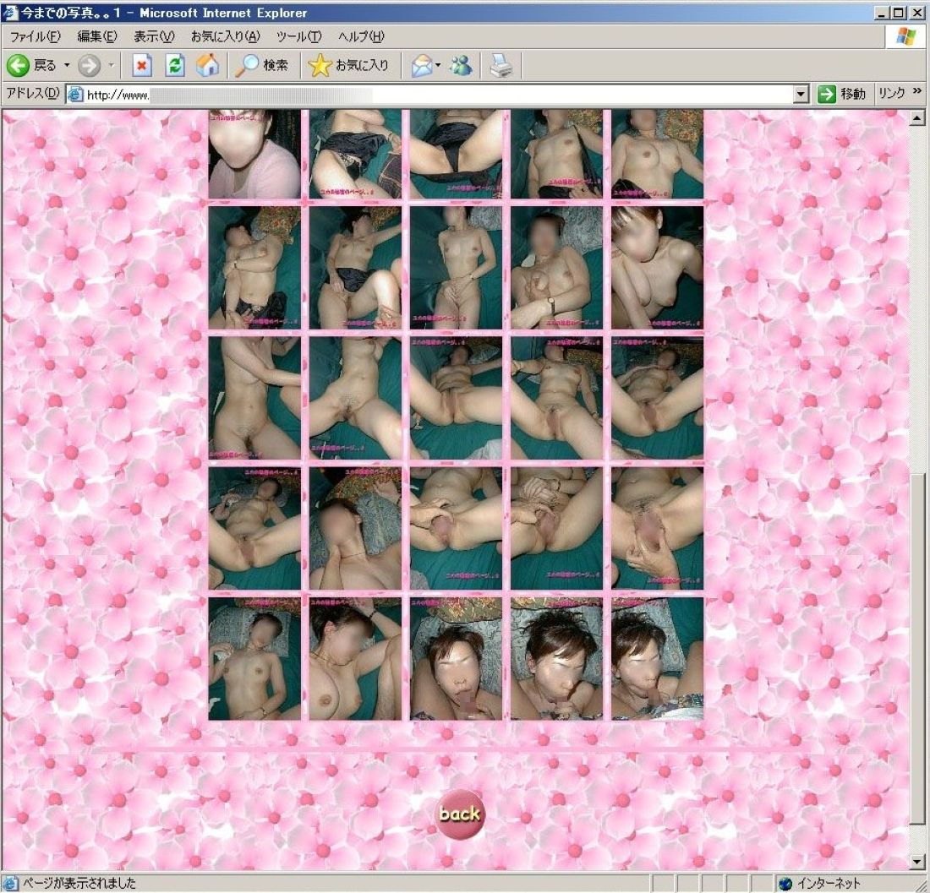The width and height of the screenshot is (930, 893).
Task: Expand the Back button history dropdown arrow
Action: (x=67, y=65)
